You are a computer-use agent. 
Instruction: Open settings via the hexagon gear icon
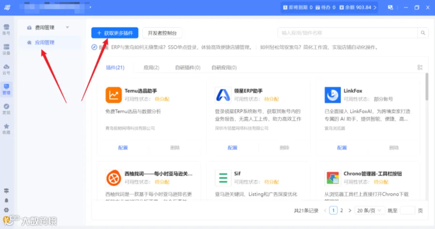pyautogui.click(x=6, y=210)
